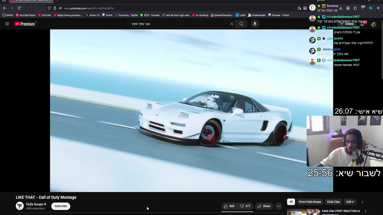383x215 pixels.
Task: Open FaZe Clan FIRST REACTION thumbnail
Action: point(303,212)
